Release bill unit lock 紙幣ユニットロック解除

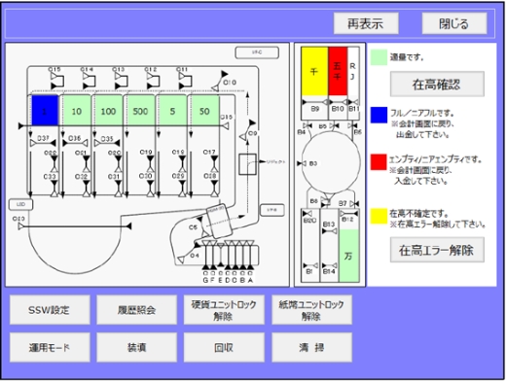coord(311,310)
